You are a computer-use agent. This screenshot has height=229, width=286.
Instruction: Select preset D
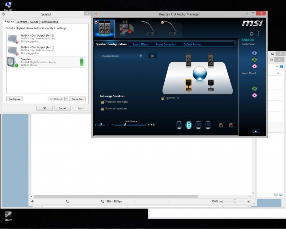tap(208, 125)
